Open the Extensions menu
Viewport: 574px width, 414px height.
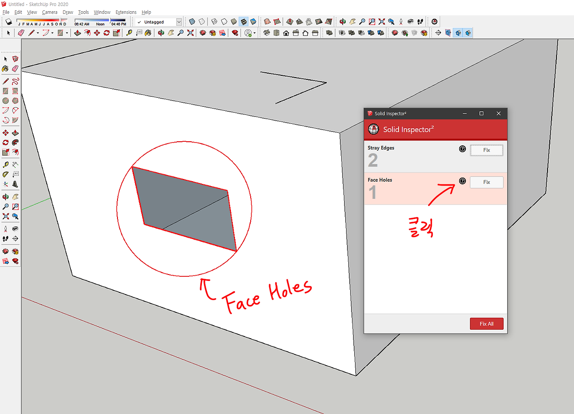[126, 12]
